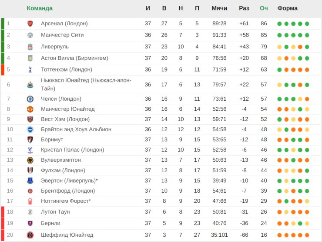Sort table by the Команда column header
Viewport: 322px width, 242px height.
pyautogui.click(x=40, y=8)
